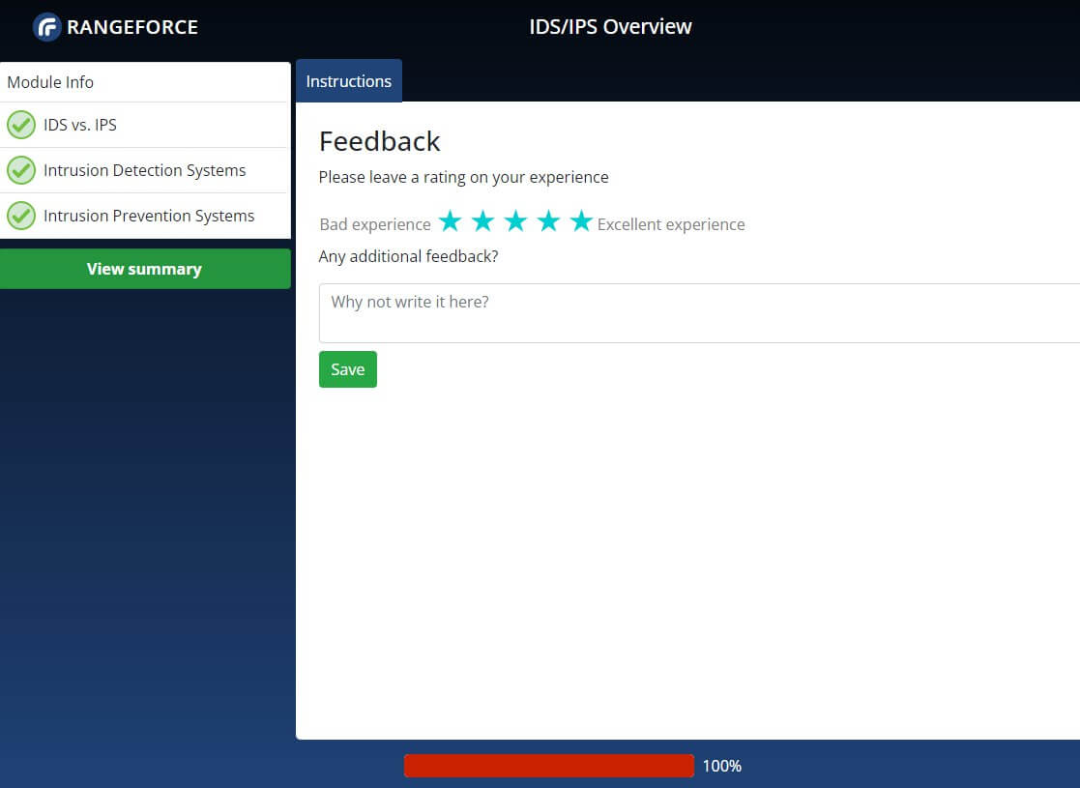Open Intrusion Prevention Systems lesson
This screenshot has width=1080, height=788.
(149, 216)
